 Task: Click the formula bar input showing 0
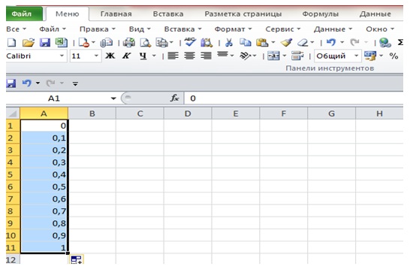[x=294, y=99]
